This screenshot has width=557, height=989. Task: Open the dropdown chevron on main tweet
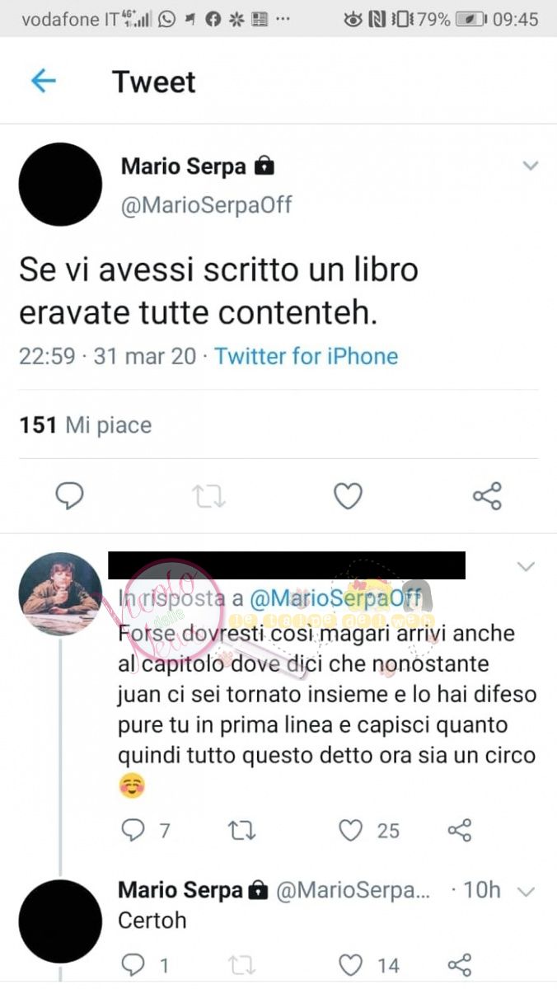pyautogui.click(x=531, y=166)
